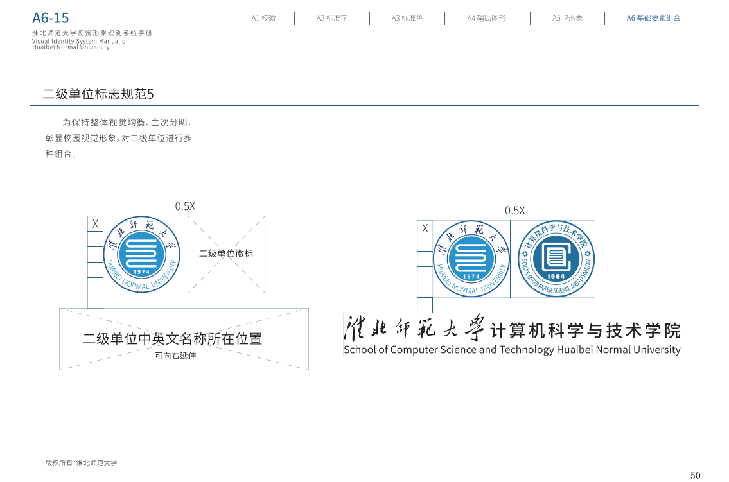The height and width of the screenshot is (482, 729).
Task: Click the A6-15 page code heading
Action: [x=50, y=18]
